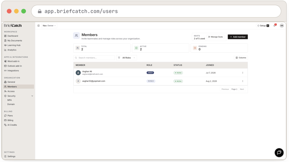Viewport: 289px width, 162px height.
Task: Open the chat support bubble
Action: (279, 152)
